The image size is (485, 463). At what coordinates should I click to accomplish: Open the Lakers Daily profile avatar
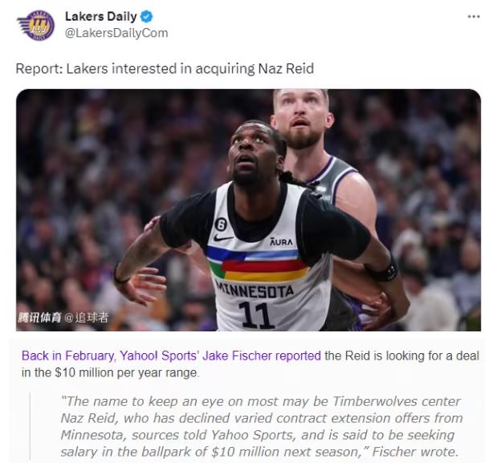(x=36, y=25)
